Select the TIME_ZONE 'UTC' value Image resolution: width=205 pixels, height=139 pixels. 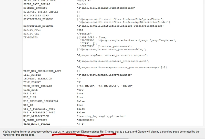click(80, 90)
